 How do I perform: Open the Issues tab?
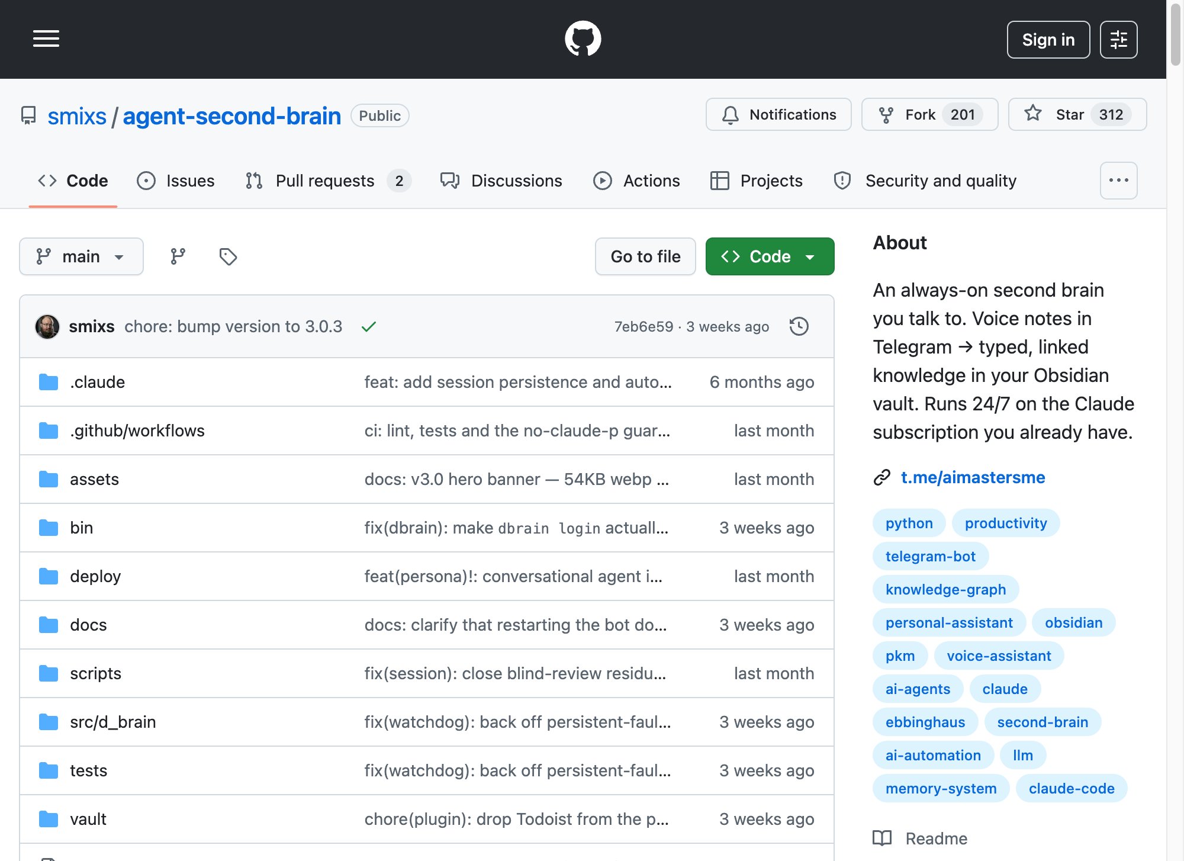point(176,181)
